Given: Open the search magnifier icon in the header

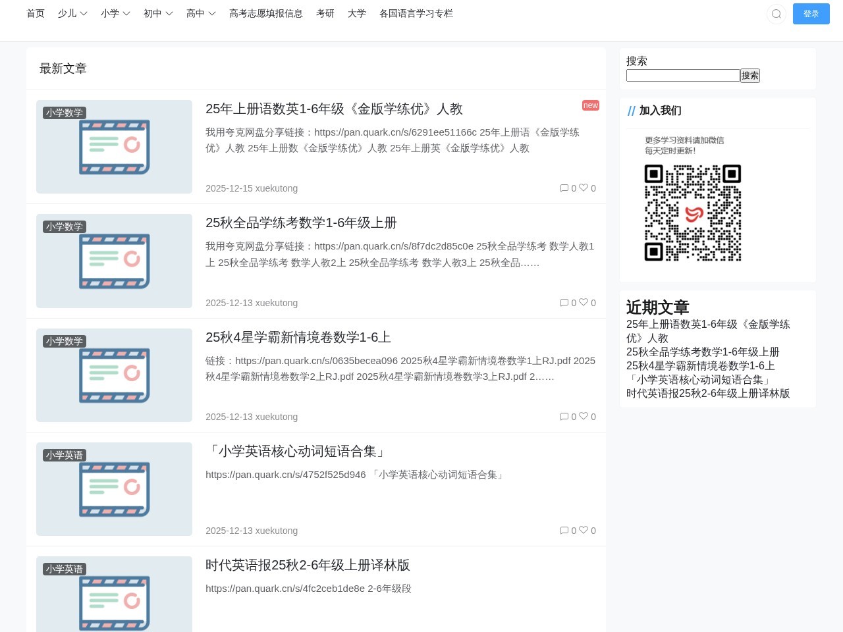Looking at the screenshot, I should pos(776,14).
